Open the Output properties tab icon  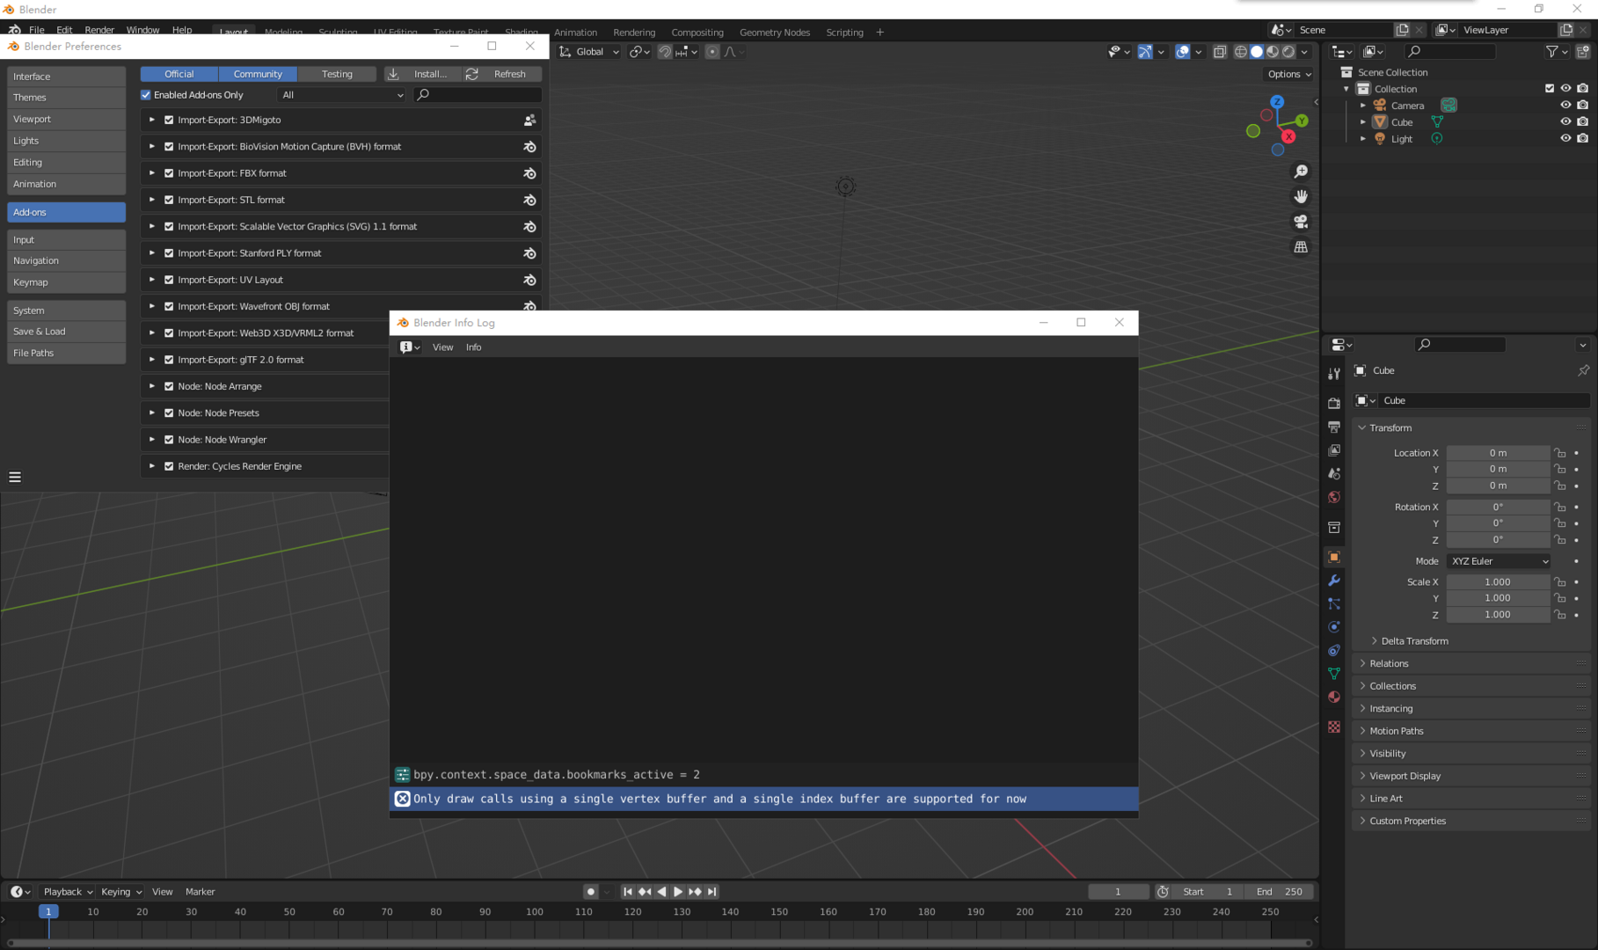1334,427
